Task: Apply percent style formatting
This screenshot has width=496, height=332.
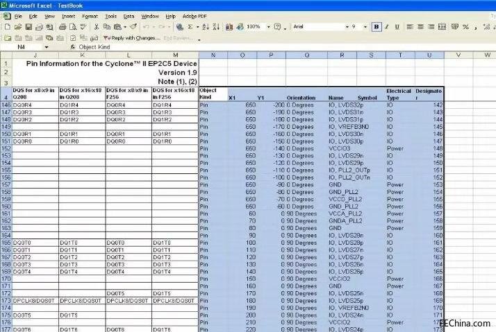Action: 465,27
